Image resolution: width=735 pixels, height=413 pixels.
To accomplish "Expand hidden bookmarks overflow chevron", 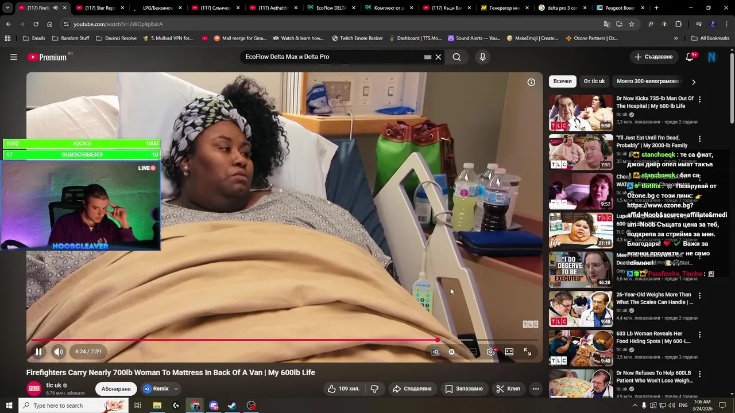I will point(676,38).
